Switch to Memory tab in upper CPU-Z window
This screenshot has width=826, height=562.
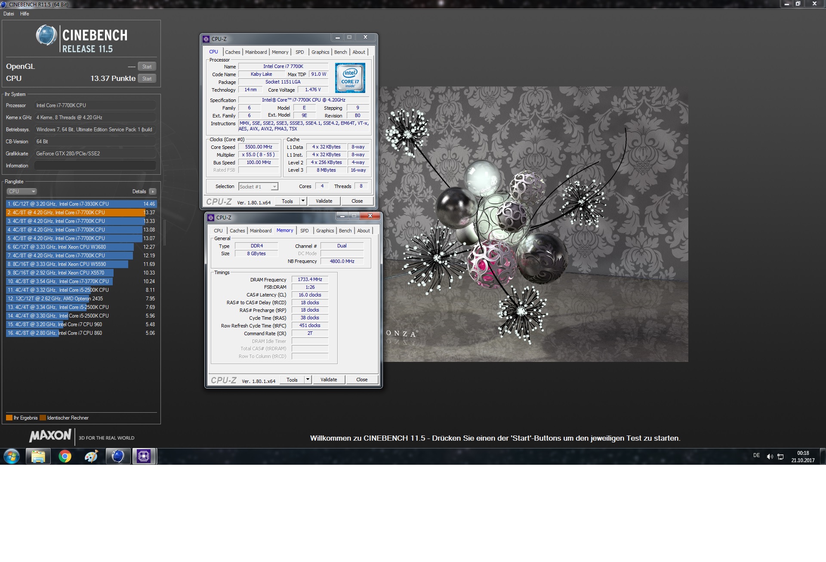(280, 52)
